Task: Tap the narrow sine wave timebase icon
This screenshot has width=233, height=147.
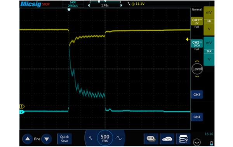Action: coord(90,138)
